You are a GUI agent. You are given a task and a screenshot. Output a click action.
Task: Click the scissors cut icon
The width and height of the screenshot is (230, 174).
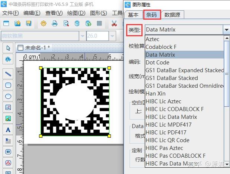pyautogui.click(x=114, y=23)
